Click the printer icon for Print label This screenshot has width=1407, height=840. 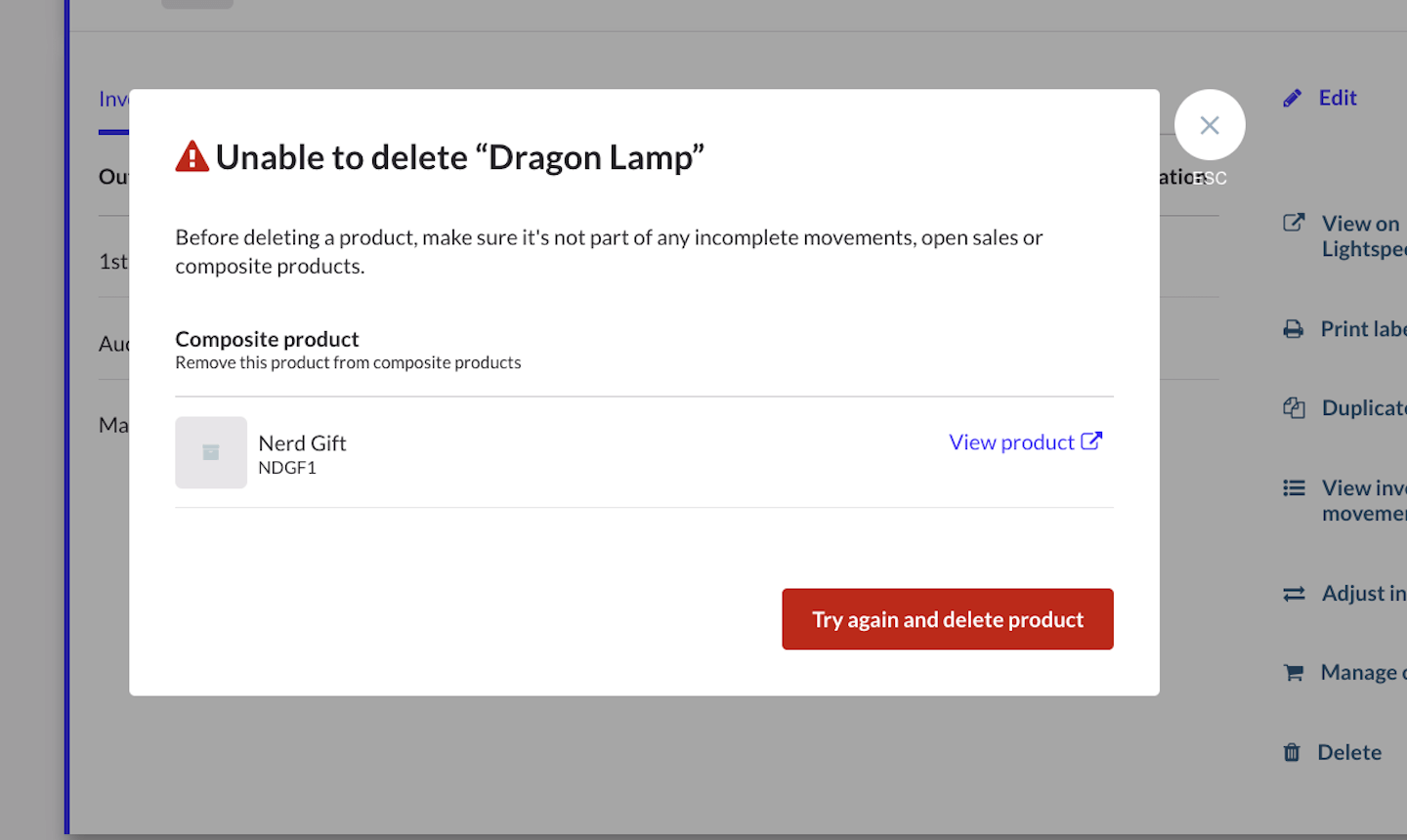pyautogui.click(x=1294, y=329)
